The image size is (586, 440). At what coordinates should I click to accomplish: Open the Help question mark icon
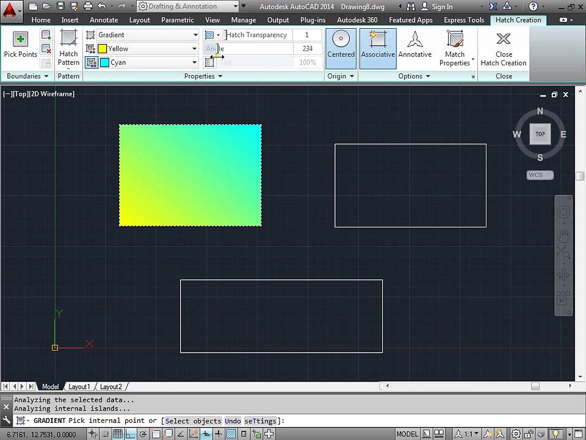(x=534, y=6)
